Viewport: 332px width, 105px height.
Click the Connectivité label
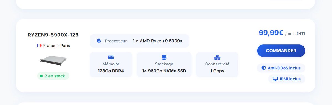[217, 64]
